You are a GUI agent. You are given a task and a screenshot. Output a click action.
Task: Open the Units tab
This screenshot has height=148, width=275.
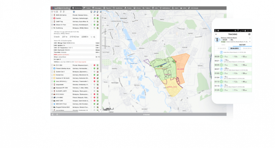pyautogui.click(x=183, y=8)
